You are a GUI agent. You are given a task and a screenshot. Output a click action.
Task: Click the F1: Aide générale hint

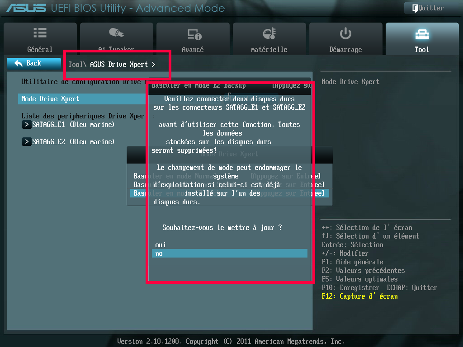(352, 262)
